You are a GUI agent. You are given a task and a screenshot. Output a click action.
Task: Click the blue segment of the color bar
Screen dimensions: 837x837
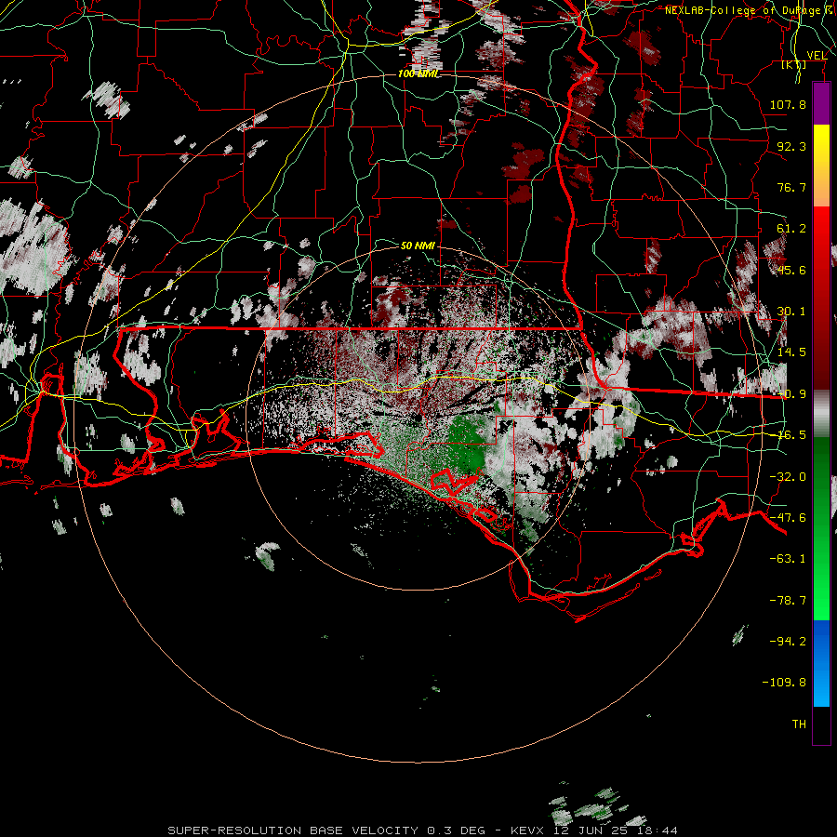pos(821,663)
